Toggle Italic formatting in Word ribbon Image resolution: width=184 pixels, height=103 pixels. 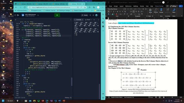[x=111, y=11]
